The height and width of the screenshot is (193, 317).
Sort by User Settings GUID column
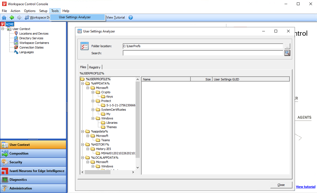click(251, 79)
